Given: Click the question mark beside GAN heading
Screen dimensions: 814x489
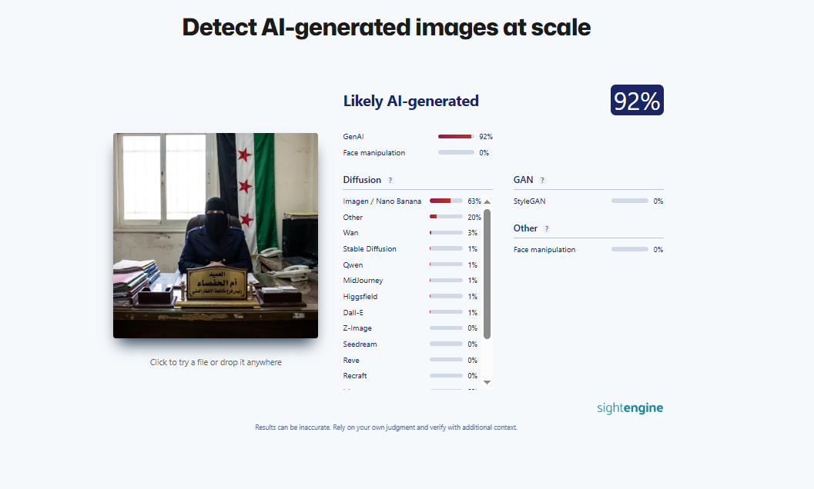Looking at the screenshot, I should 542,180.
